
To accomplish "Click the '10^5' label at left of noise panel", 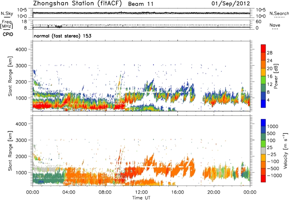I will pyautogui.click(x=22, y=10).
